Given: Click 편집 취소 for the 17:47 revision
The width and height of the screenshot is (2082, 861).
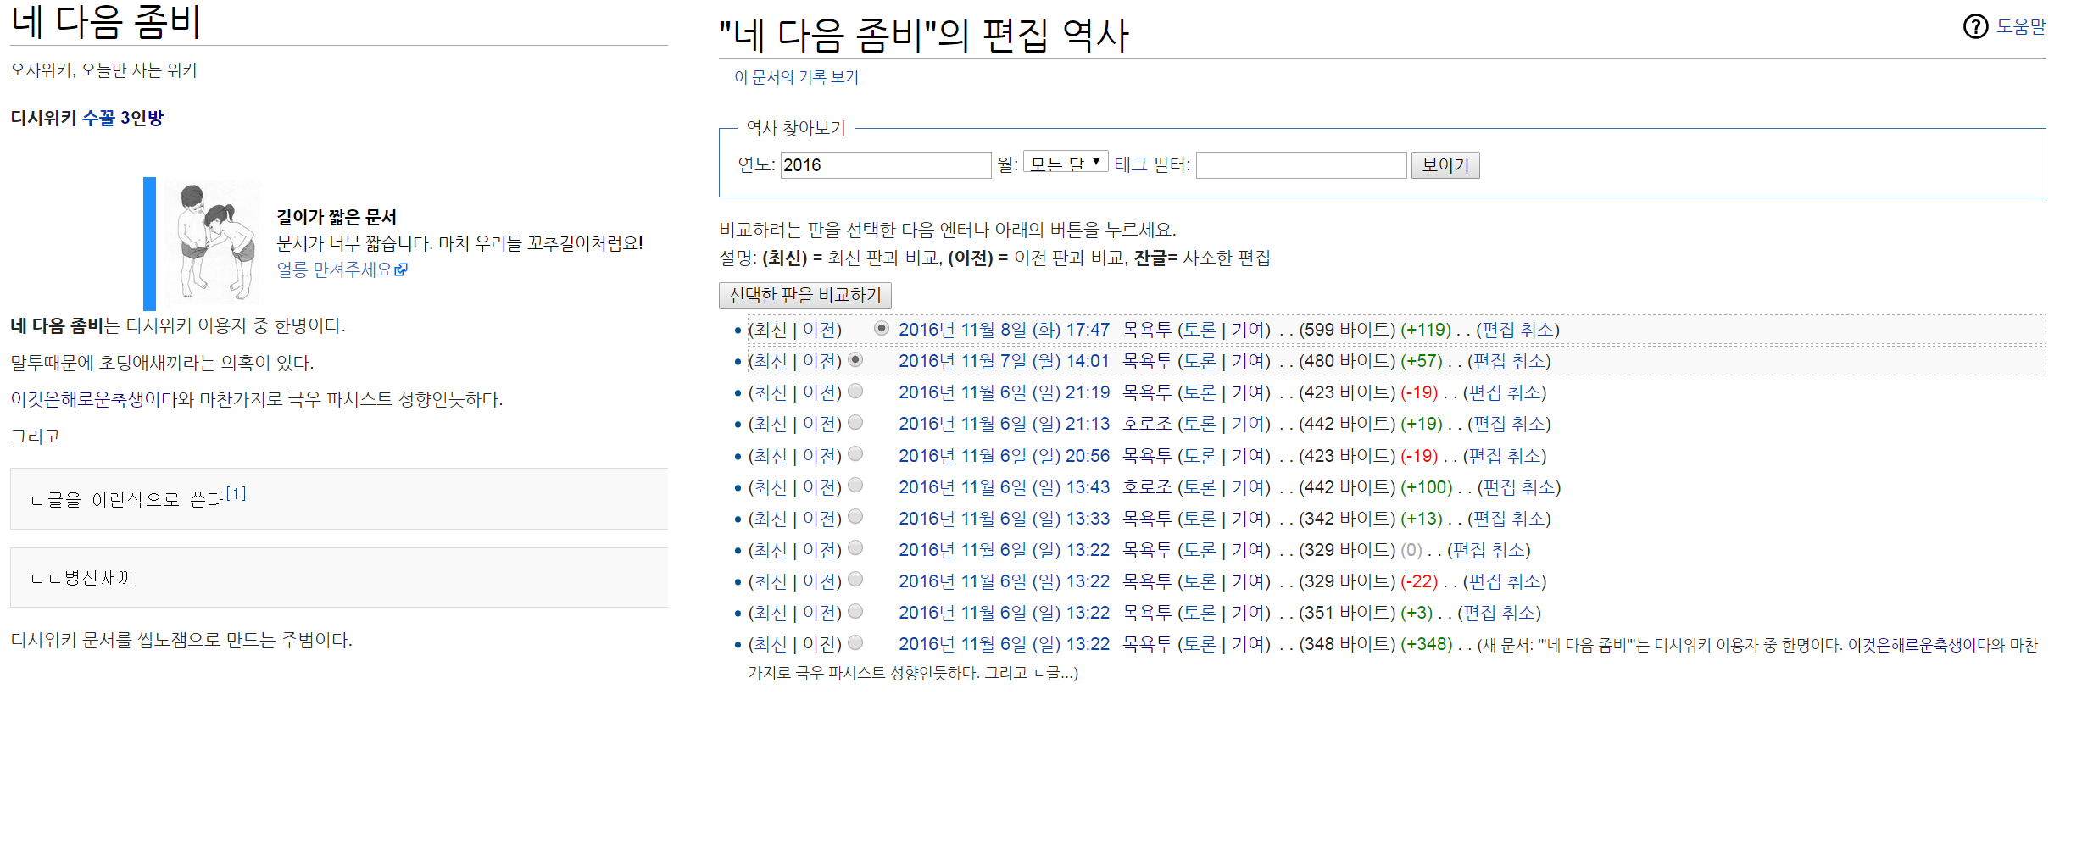Looking at the screenshot, I should coord(1517,330).
